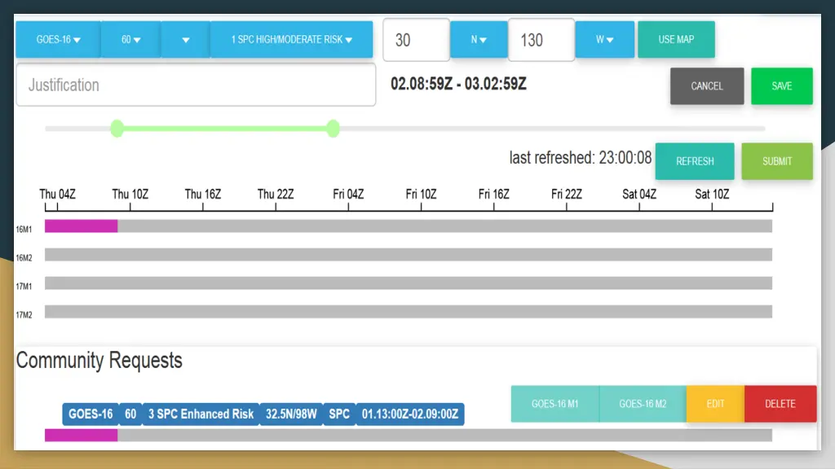
Task: Click the magenta block on 16M1 row
Action: (x=81, y=226)
